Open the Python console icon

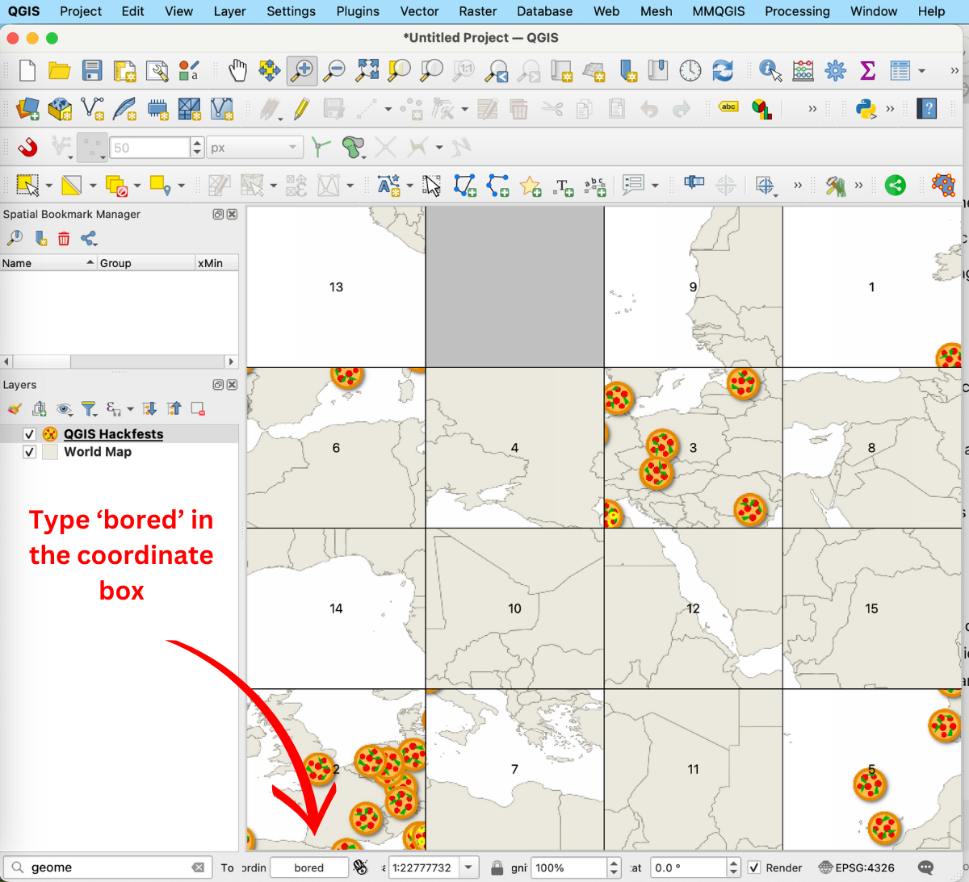tap(866, 108)
